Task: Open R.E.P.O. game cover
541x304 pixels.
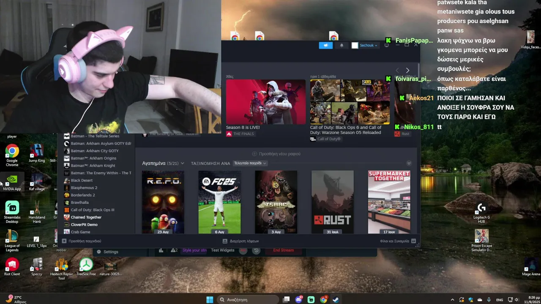Action: [x=163, y=202]
